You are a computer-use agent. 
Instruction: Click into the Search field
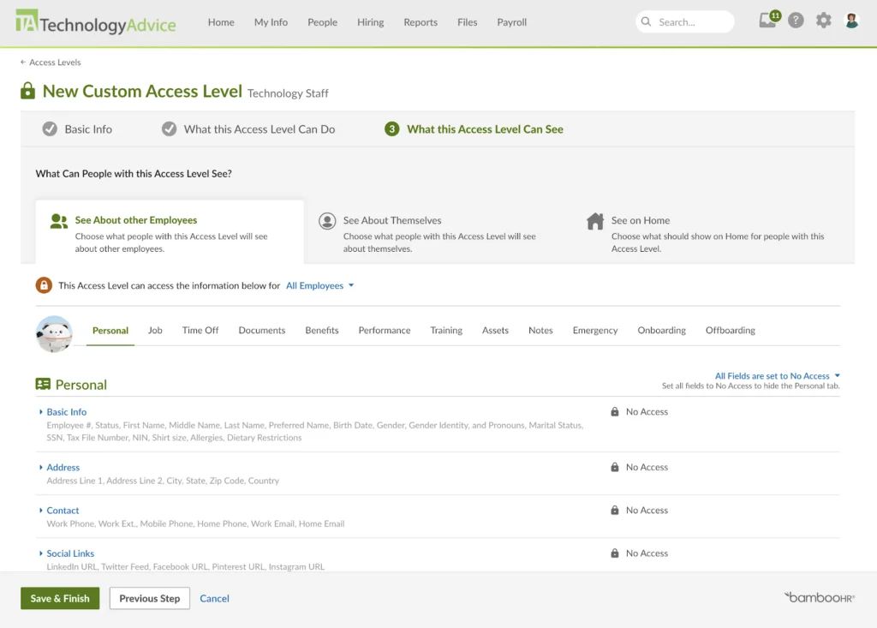684,21
